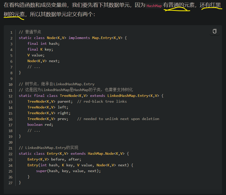
Task: Click the 'TreeNode<K,V> prev;' line
Action: click(x=48, y=119)
